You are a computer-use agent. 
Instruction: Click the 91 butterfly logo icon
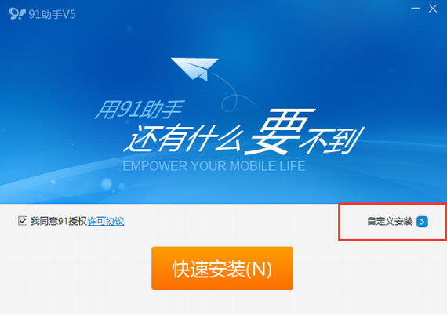pyautogui.click(x=17, y=13)
